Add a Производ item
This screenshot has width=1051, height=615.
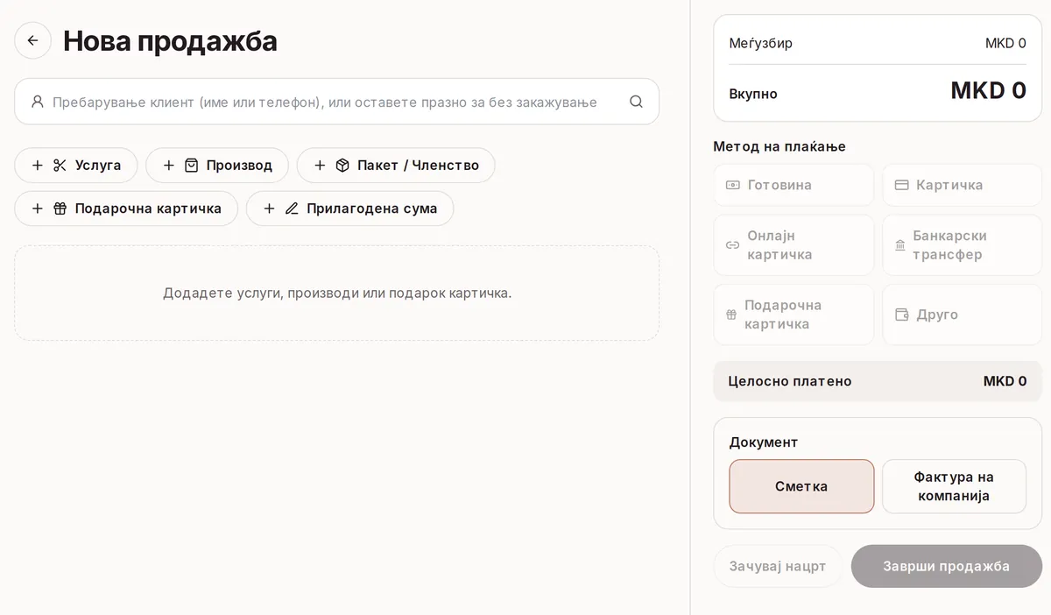coord(217,165)
